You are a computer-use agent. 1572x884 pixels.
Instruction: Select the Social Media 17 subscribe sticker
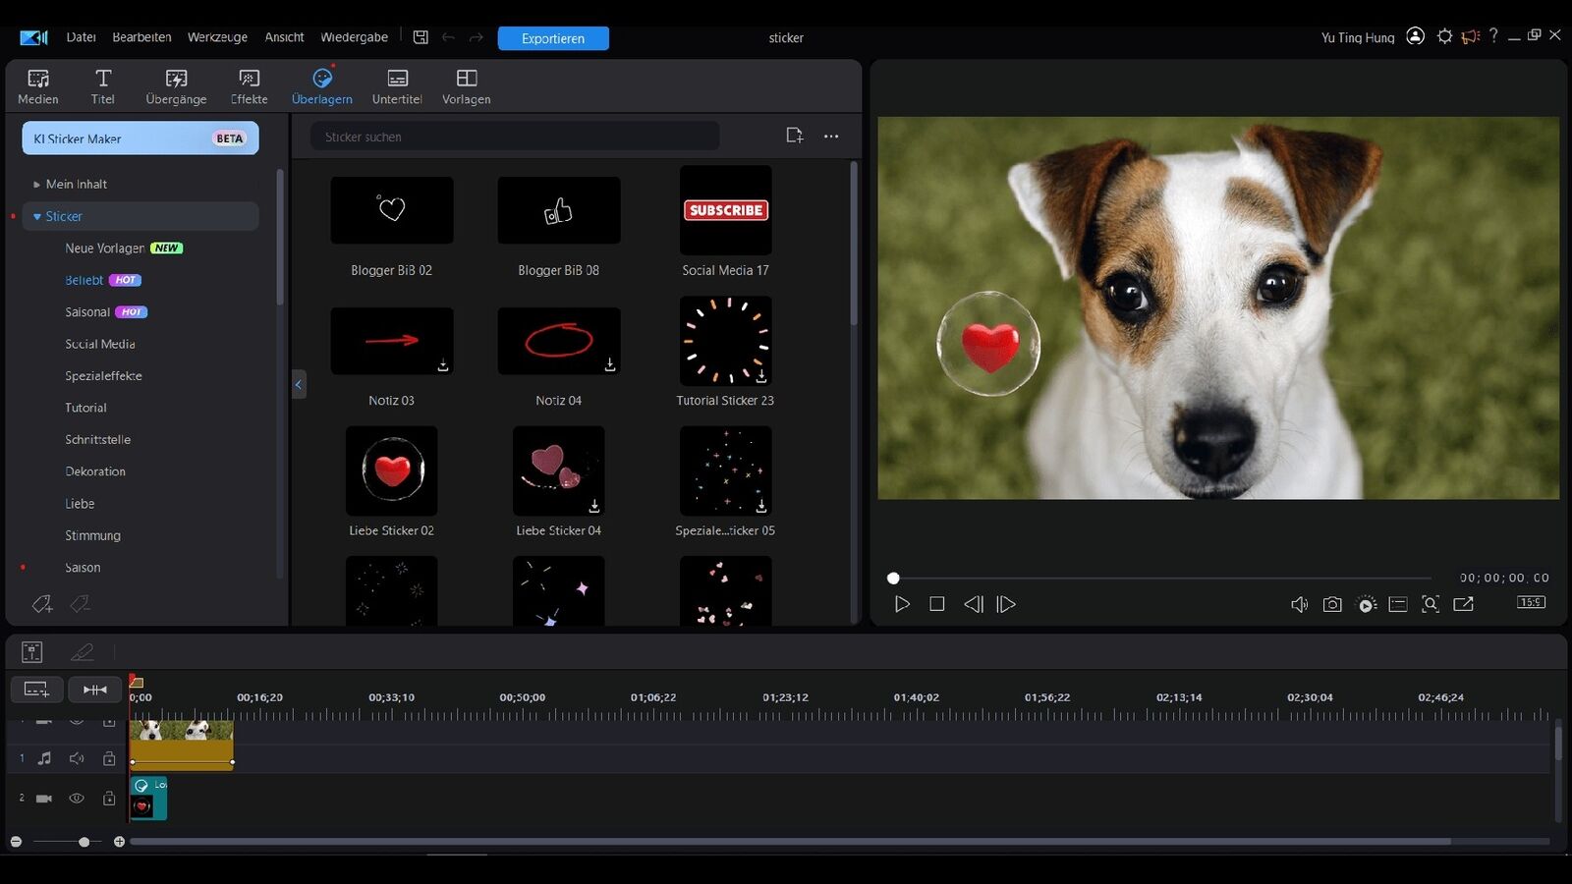(726, 210)
